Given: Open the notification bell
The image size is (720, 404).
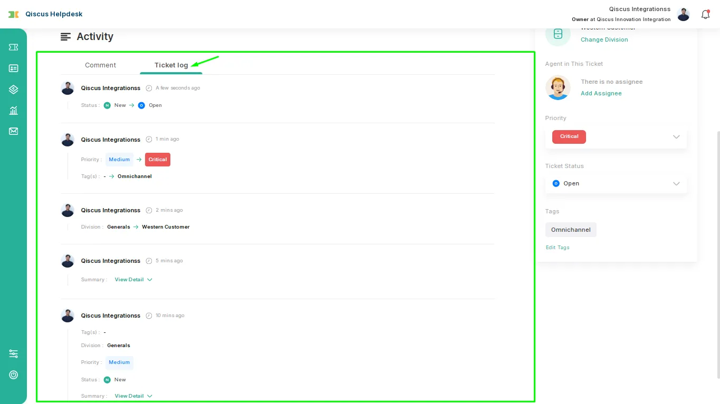Looking at the screenshot, I should click(706, 15).
